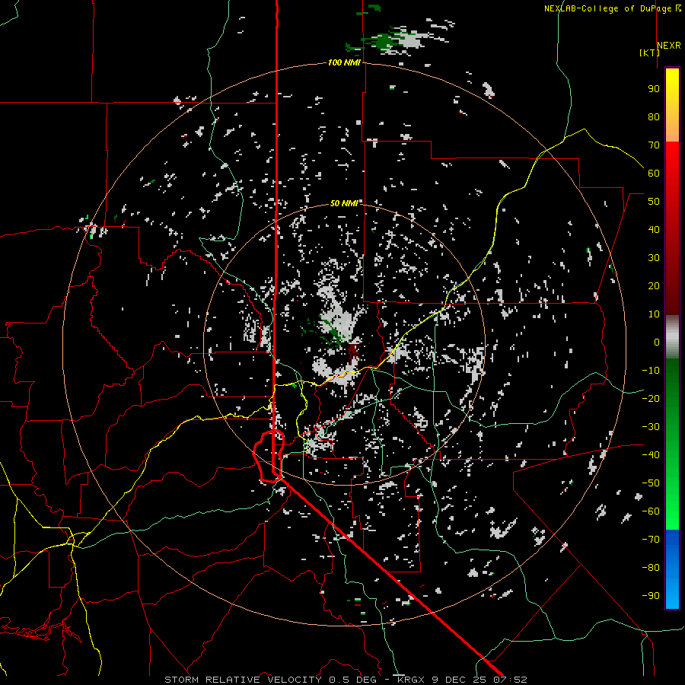Image resolution: width=685 pixels, height=685 pixels.
Task: Click the positive 30 scale value
Action: (654, 258)
